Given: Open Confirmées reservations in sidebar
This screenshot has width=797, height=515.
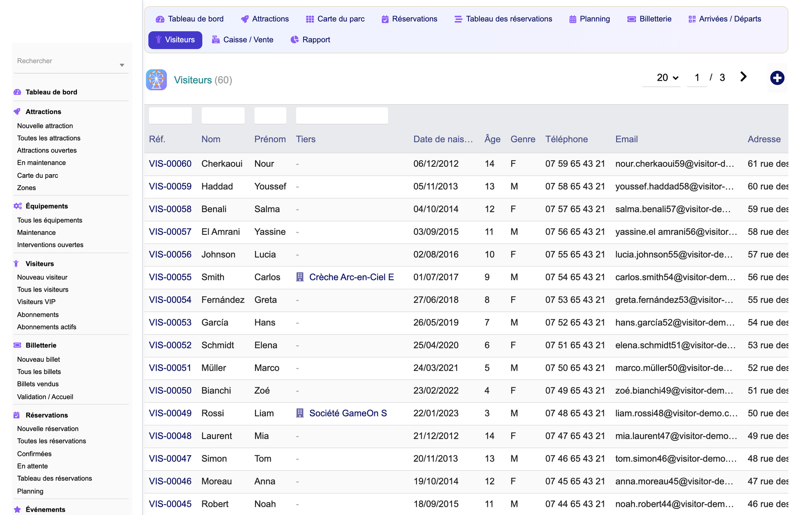Looking at the screenshot, I should pyautogui.click(x=34, y=454).
